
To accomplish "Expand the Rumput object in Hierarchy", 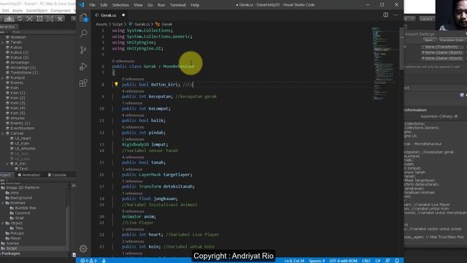I will click(3, 78).
